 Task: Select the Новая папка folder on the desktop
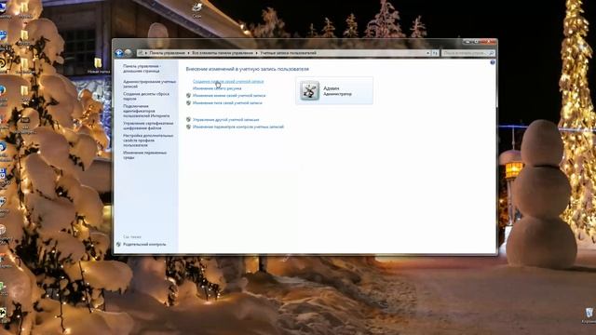click(x=98, y=64)
